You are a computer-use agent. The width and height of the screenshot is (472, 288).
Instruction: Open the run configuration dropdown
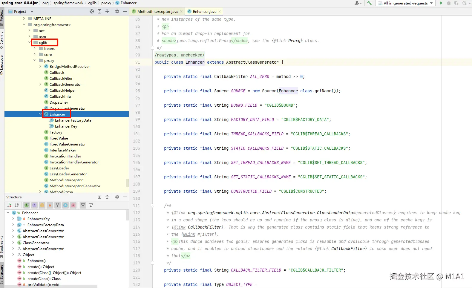click(x=406, y=3)
